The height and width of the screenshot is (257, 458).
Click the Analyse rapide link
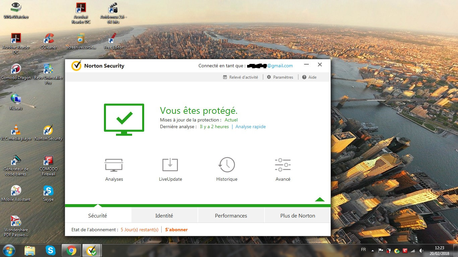pos(250,127)
